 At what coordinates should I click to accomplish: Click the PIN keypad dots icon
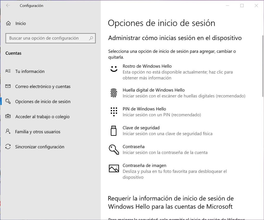pos(114,112)
